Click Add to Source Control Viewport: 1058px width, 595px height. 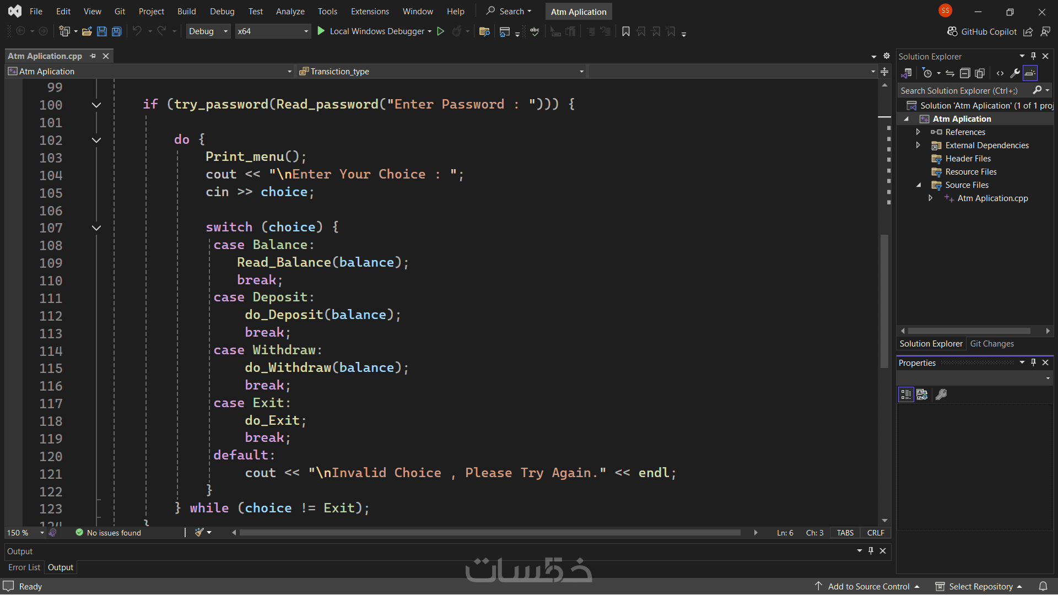(x=868, y=587)
